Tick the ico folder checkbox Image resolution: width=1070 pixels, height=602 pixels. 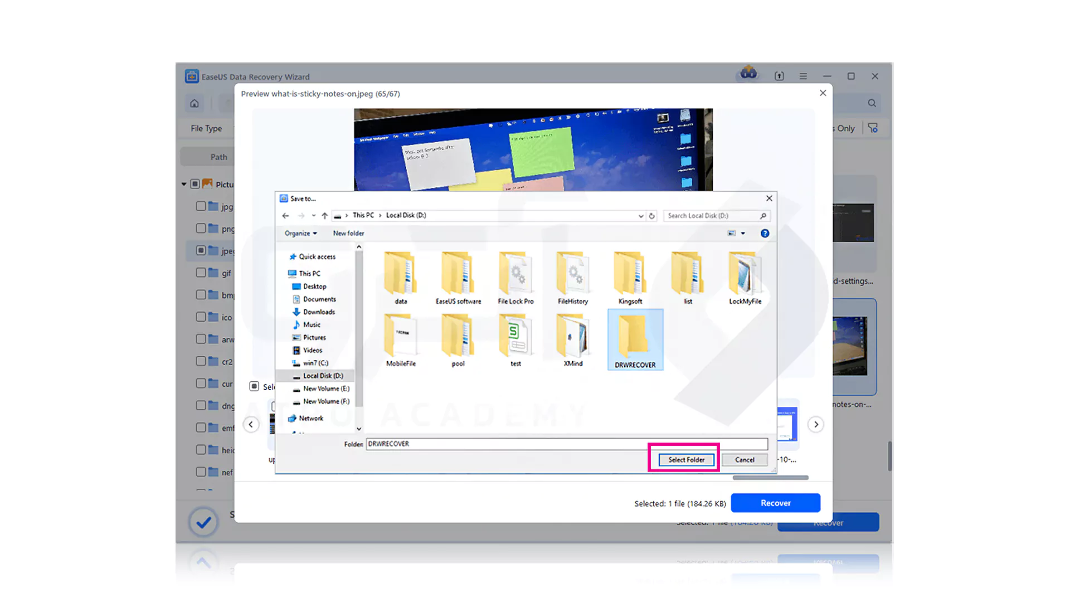pyautogui.click(x=201, y=317)
